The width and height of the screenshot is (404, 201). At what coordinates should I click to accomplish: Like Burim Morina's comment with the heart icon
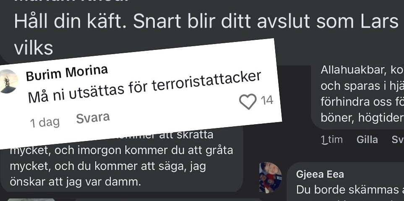(x=248, y=101)
